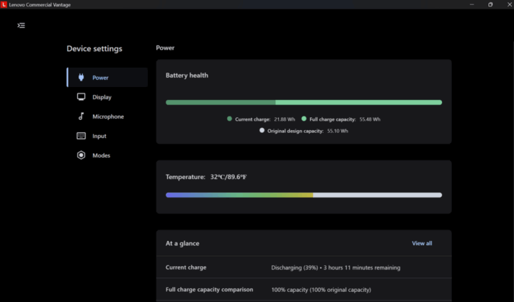This screenshot has width=514, height=302.
Task: Click the temperature gradient bar
Action: pyautogui.click(x=304, y=195)
